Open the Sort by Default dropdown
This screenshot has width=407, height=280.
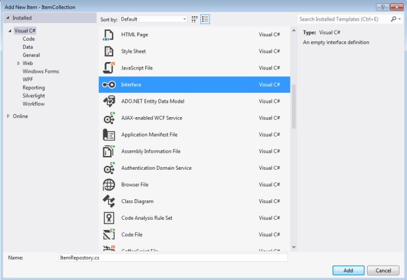[153, 19]
